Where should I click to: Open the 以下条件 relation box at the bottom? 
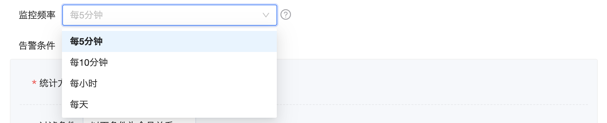[139, 121]
